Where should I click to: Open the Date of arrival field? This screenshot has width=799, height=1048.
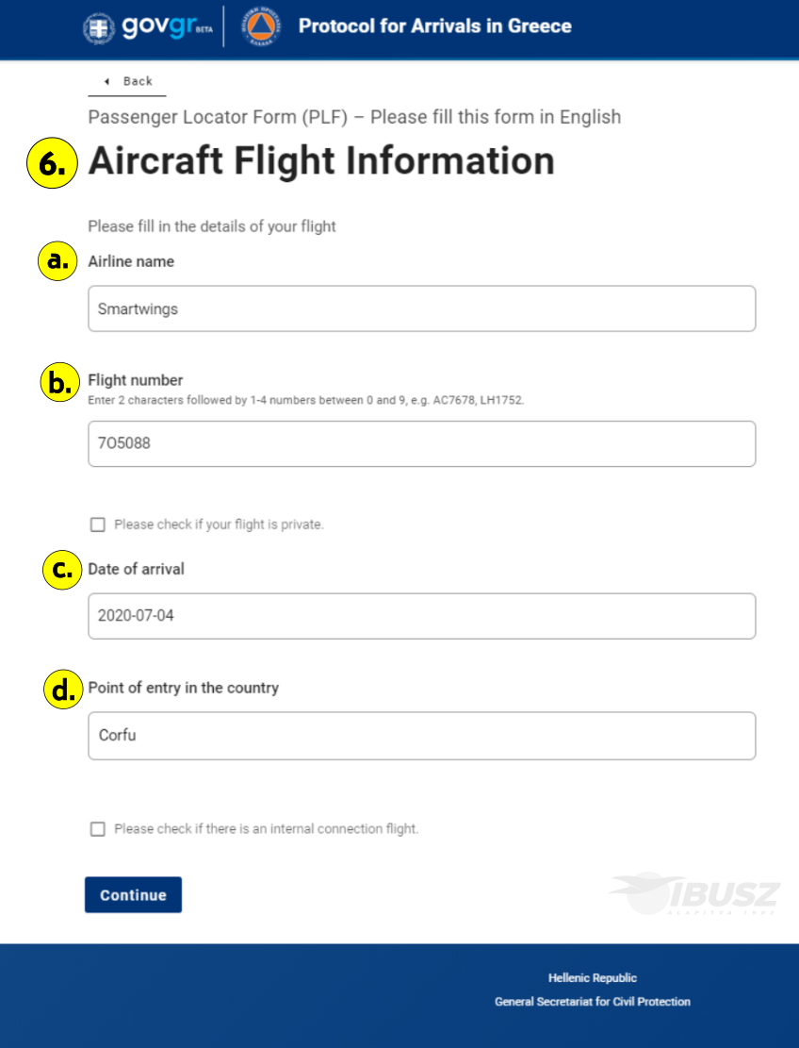tap(422, 616)
